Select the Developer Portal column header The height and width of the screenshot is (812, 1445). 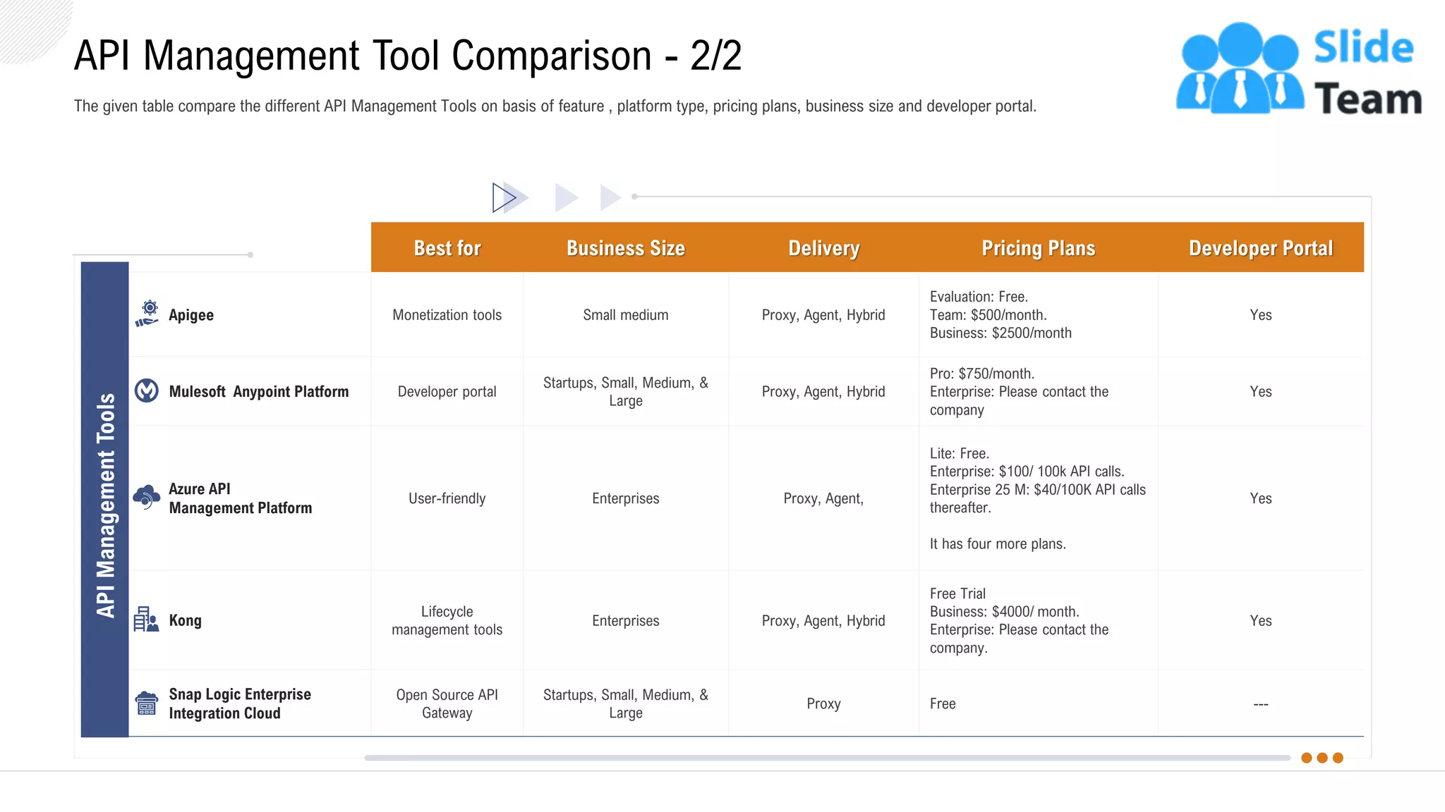(x=1261, y=248)
